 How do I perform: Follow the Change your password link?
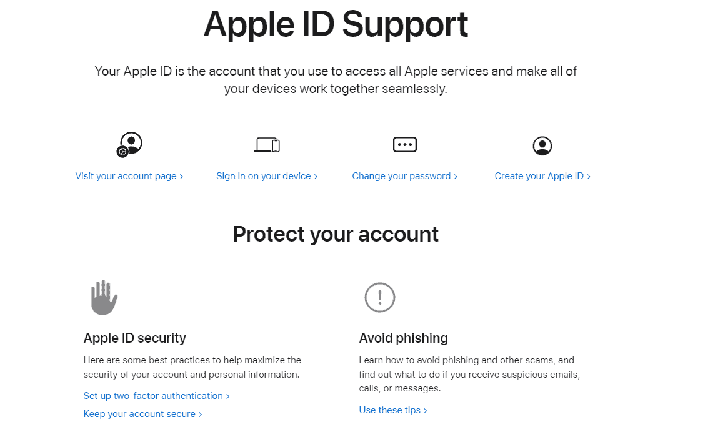coord(404,176)
